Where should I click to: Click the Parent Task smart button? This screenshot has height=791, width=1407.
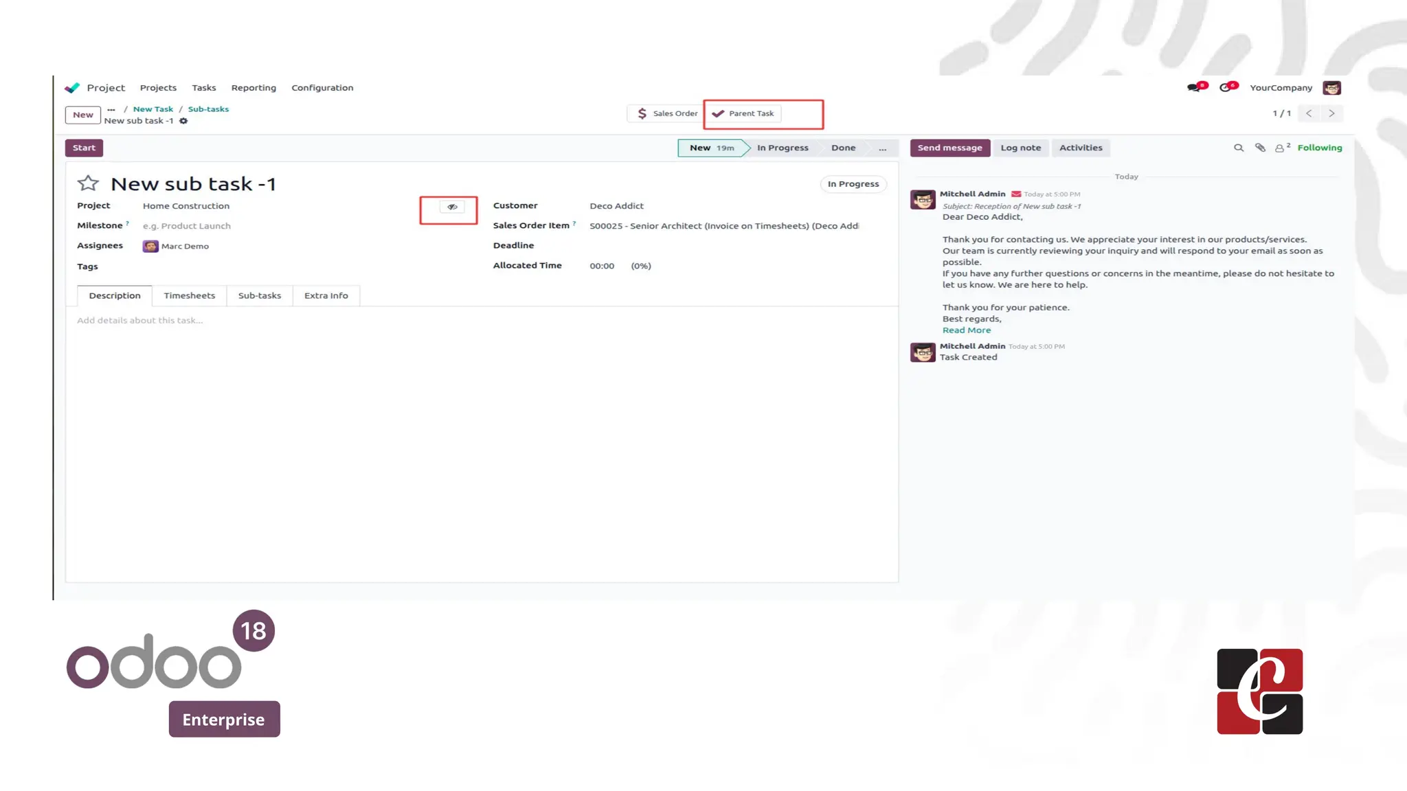click(744, 114)
